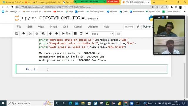
Task: Open the command palette keyboard icon
Action: point(119,34)
